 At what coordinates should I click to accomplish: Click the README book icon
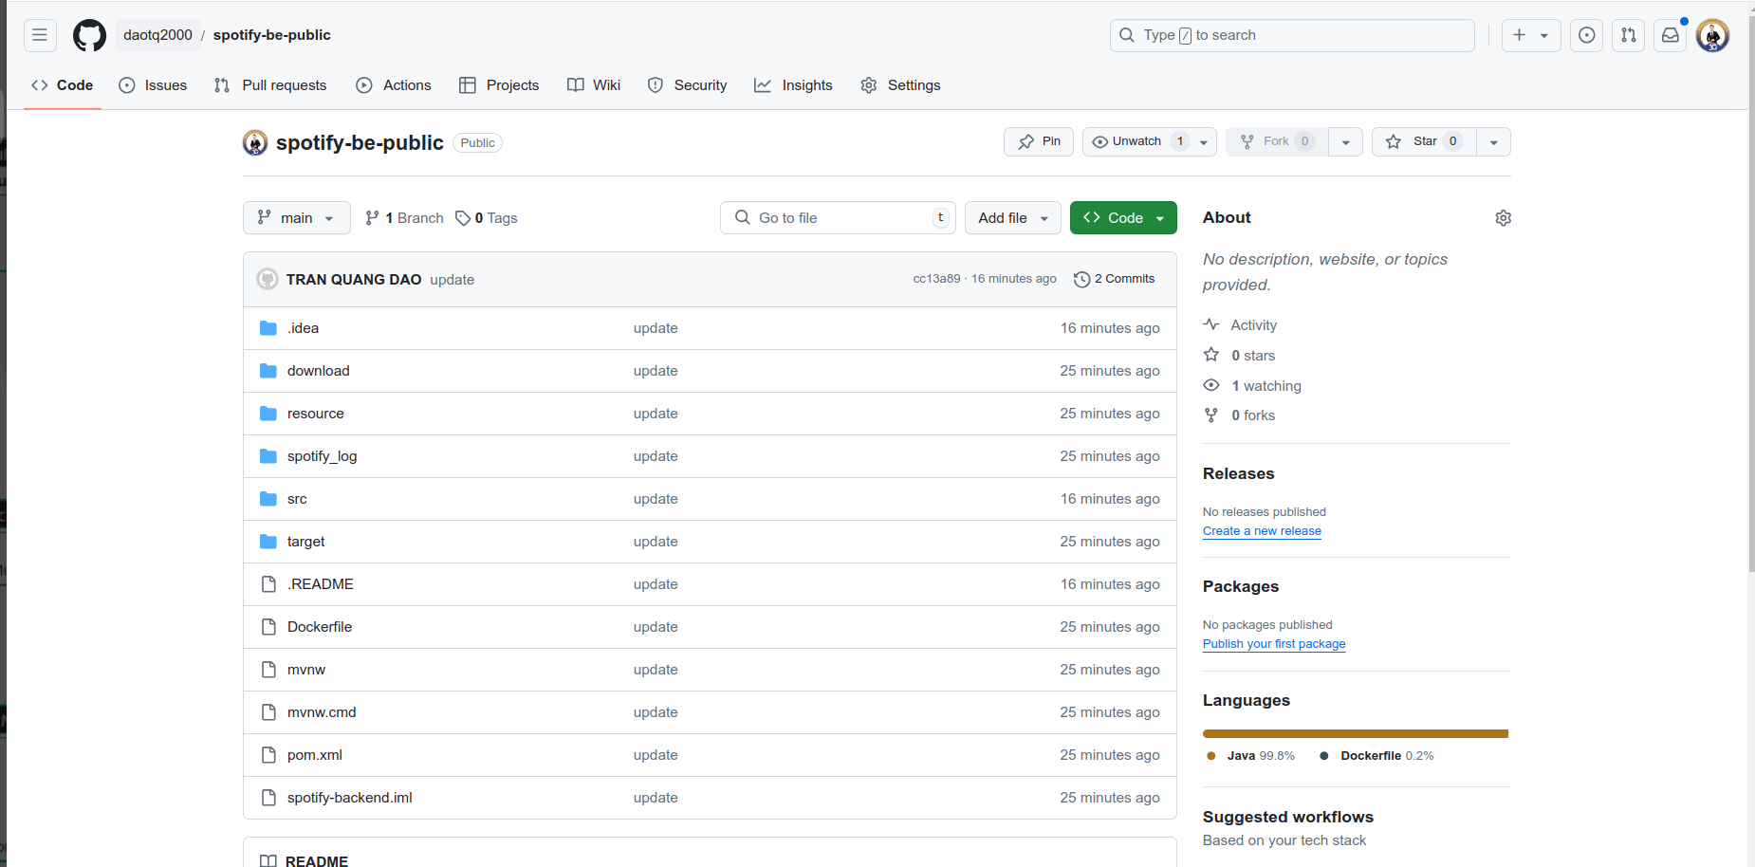268,861
